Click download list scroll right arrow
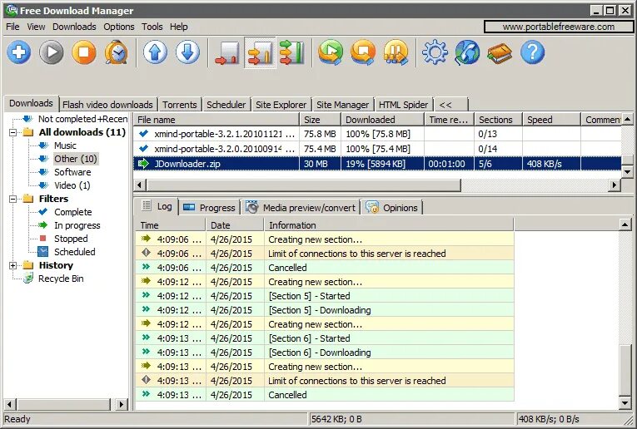This screenshot has height=429, width=637. point(615,185)
